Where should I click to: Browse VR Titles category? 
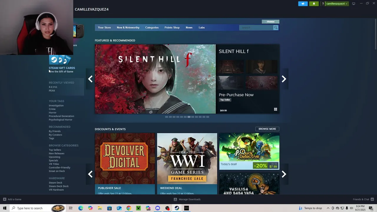[x=54, y=164]
